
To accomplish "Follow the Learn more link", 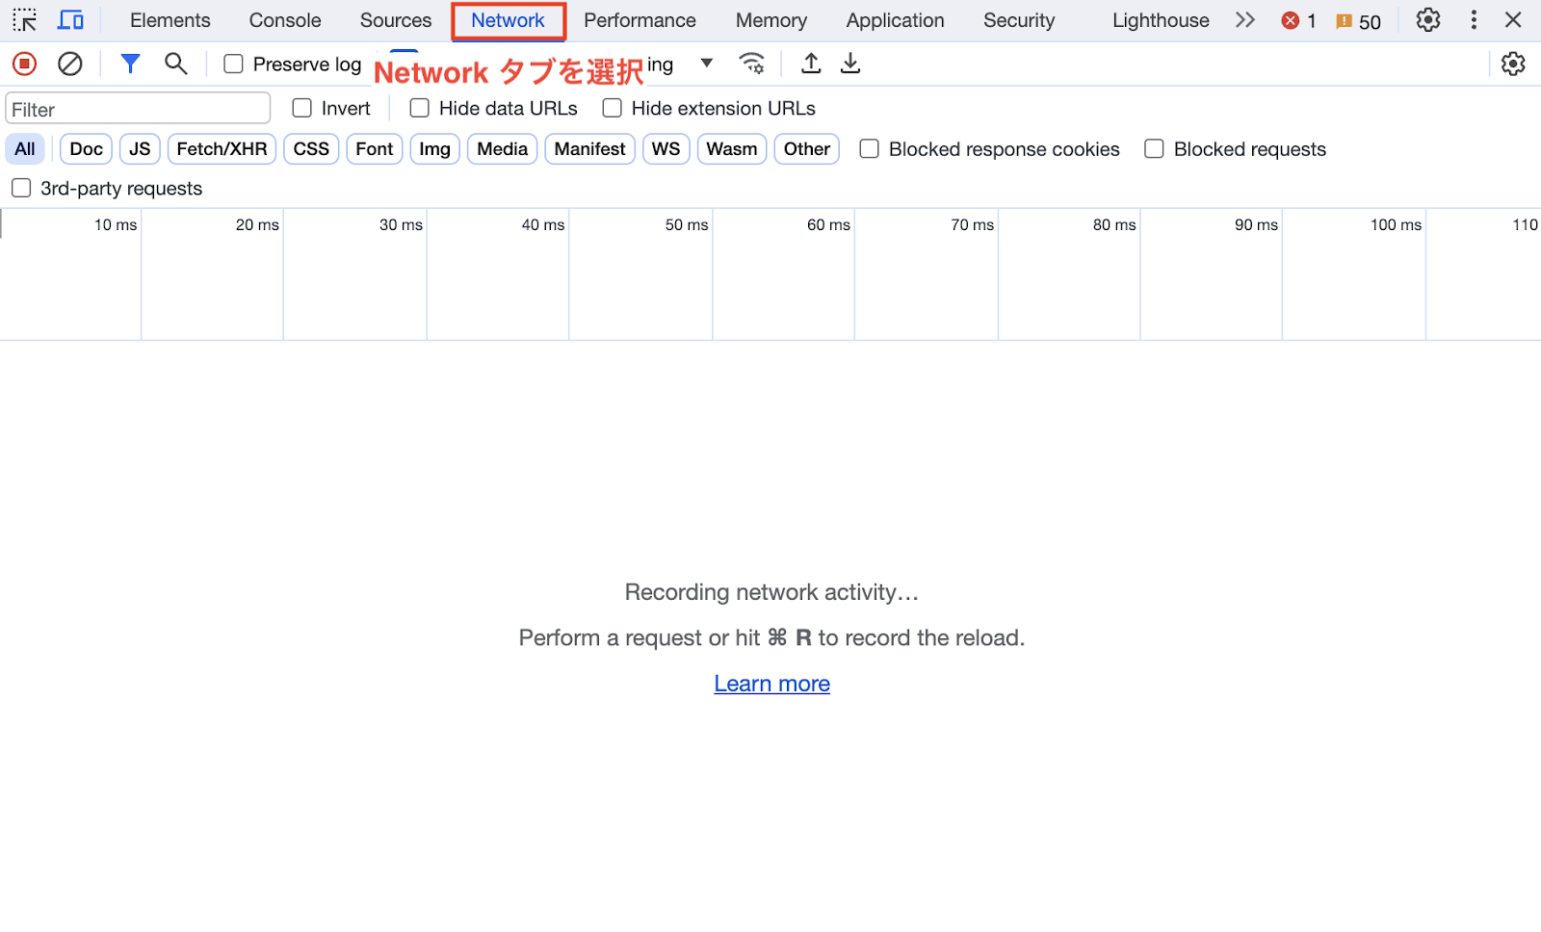I will 771,684.
